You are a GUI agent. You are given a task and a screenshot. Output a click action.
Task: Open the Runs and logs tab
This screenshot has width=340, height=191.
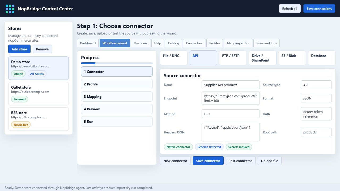click(266, 43)
